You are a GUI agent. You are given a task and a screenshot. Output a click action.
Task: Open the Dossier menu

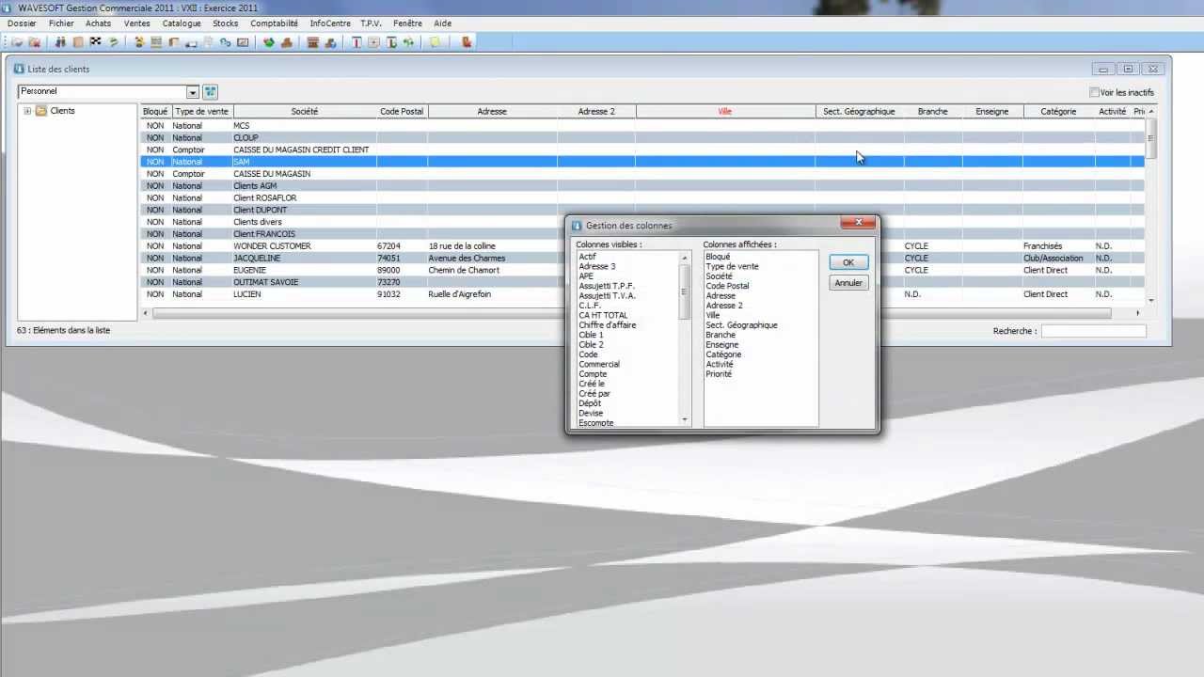pos(22,24)
